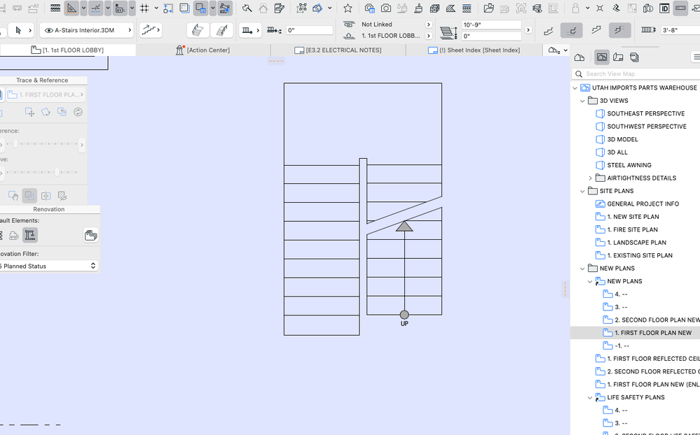Screen dimensions: 700x435
Task: Select the Navigator Project Map icon
Action: 579,57
